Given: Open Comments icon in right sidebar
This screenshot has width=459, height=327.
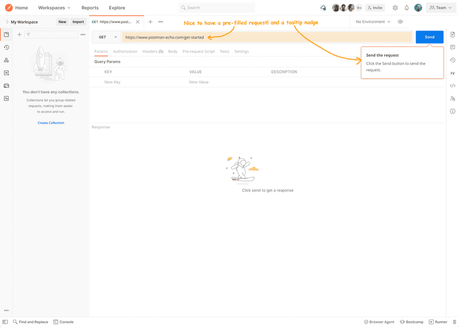Looking at the screenshot, I should pos(453,47).
